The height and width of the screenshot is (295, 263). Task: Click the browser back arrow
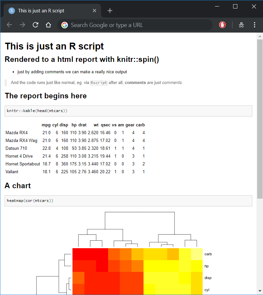coord(9,25)
